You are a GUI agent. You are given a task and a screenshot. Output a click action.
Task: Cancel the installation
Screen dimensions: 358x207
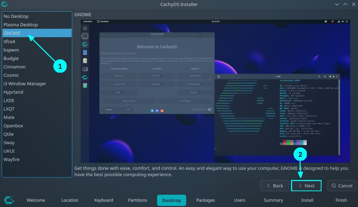point(342,186)
